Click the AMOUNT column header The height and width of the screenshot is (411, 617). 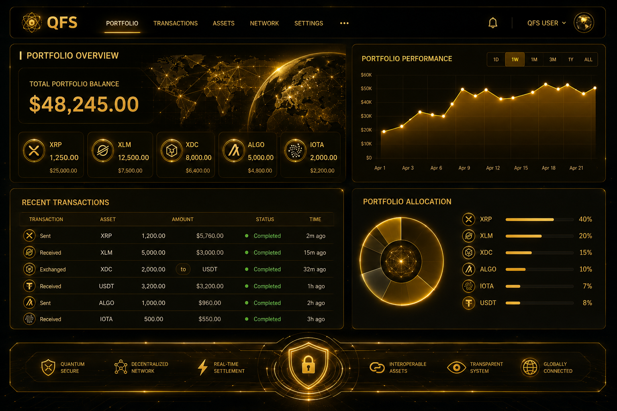point(183,220)
